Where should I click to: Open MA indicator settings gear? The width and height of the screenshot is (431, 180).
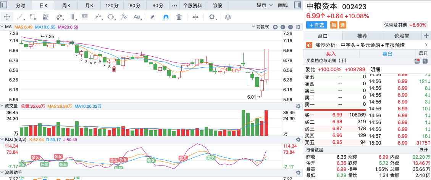pos(298,27)
